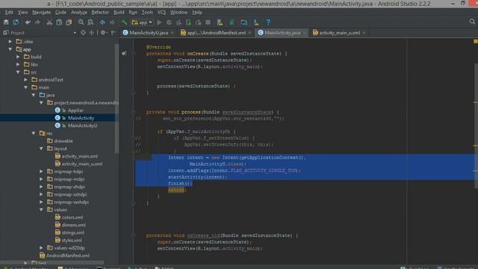Viewport: 478px width, 269px height.
Task: Open the Refactor menu
Action: click(x=100, y=12)
